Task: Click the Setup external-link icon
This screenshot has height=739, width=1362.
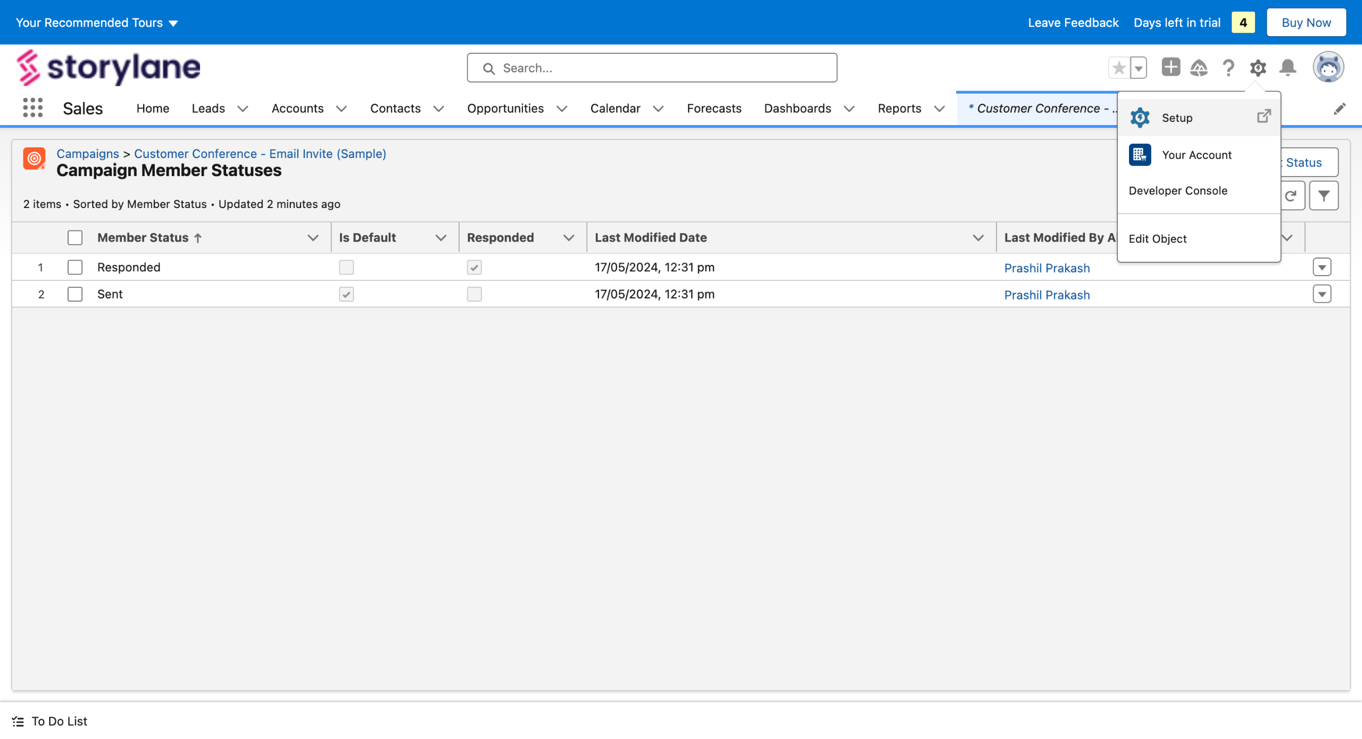Action: click(x=1264, y=117)
